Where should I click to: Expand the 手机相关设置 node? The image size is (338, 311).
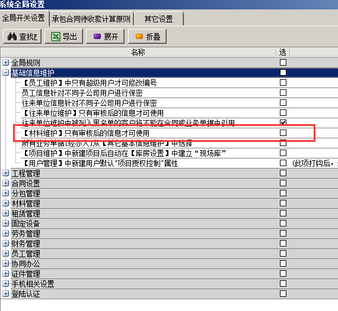coord(5,283)
